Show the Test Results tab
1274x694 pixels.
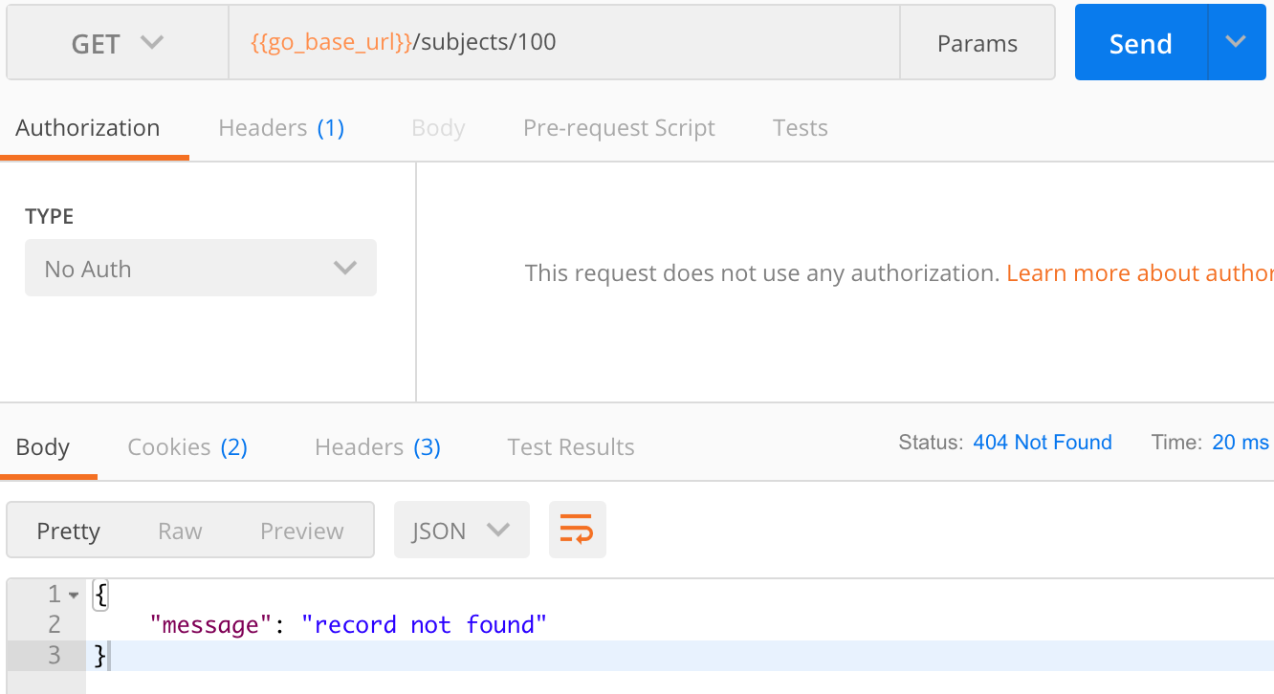(570, 447)
